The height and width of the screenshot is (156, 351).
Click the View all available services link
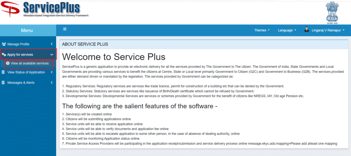(29, 63)
